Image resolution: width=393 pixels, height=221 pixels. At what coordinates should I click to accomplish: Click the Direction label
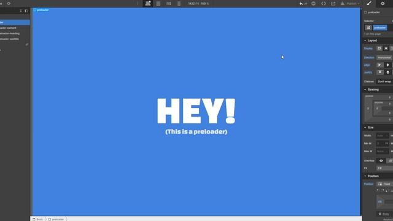coord(369,58)
